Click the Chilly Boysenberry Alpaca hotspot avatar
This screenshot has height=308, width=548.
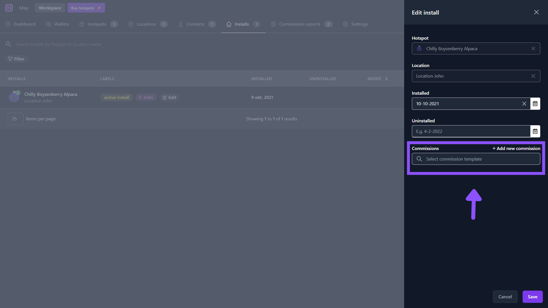pos(14,96)
